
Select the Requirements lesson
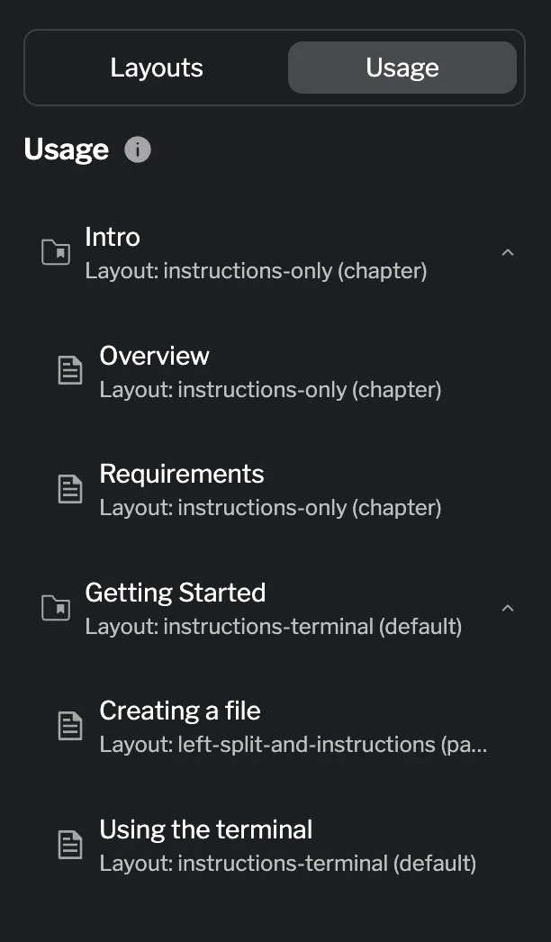pyautogui.click(x=181, y=474)
